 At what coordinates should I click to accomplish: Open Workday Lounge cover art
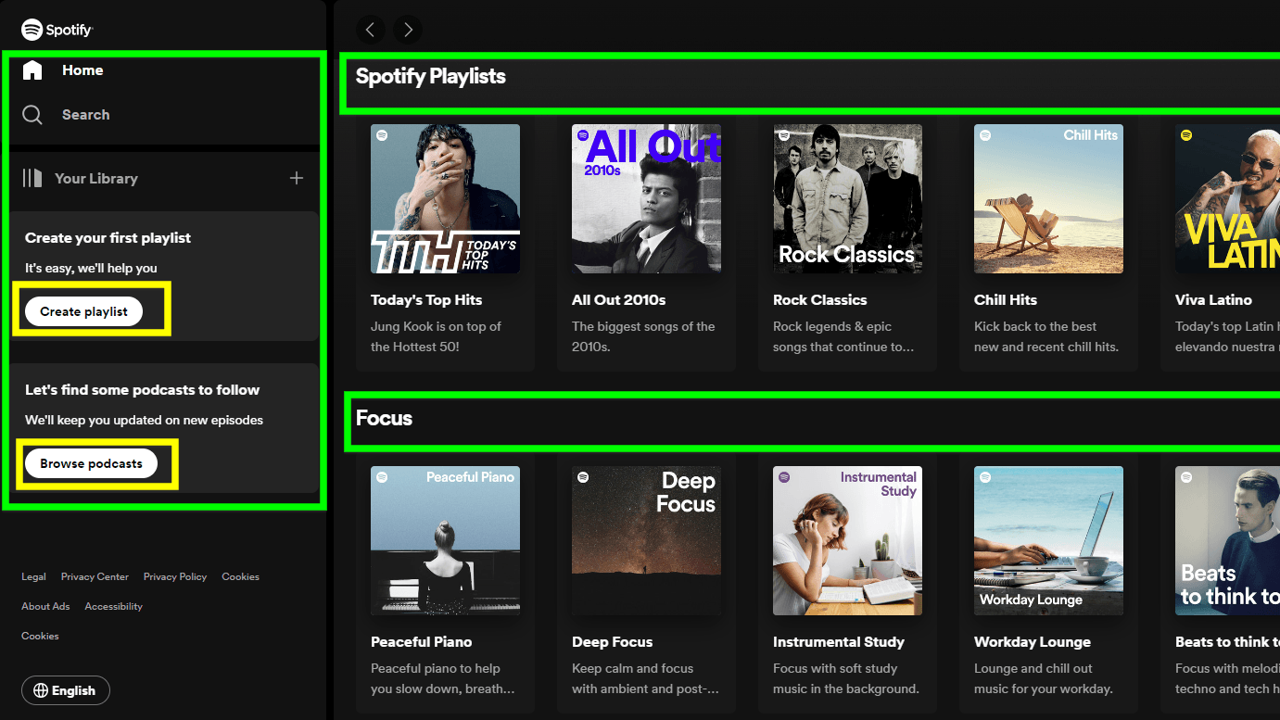point(1048,541)
